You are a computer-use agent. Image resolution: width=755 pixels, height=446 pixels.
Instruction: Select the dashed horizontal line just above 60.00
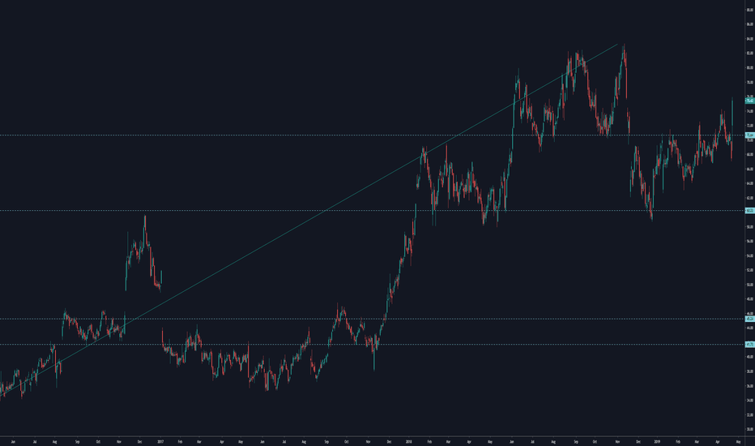[372, 210]
